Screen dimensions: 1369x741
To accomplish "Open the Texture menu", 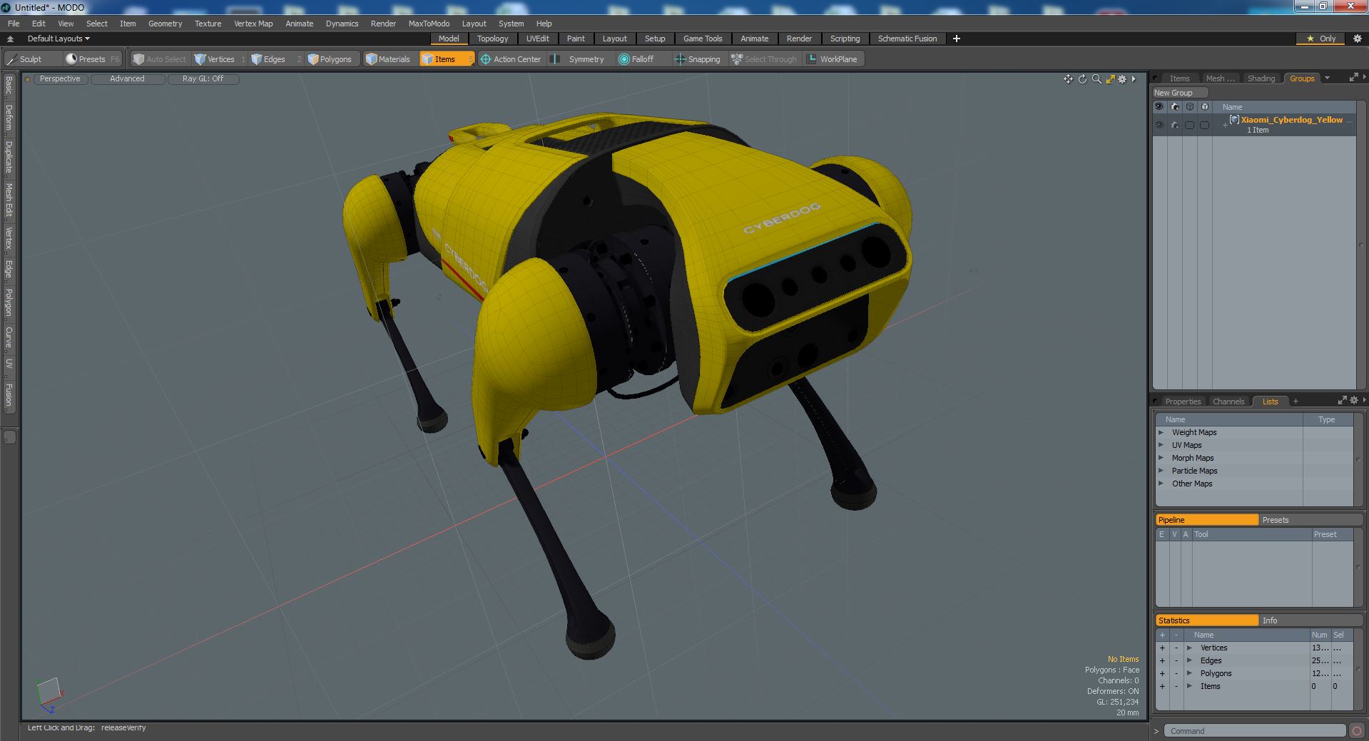I will pyautogui.click(x=208, y=24).
